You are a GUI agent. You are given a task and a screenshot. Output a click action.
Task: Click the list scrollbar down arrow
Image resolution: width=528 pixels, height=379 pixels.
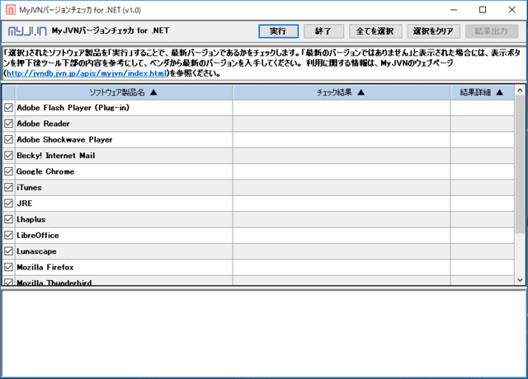coord(520,280)
